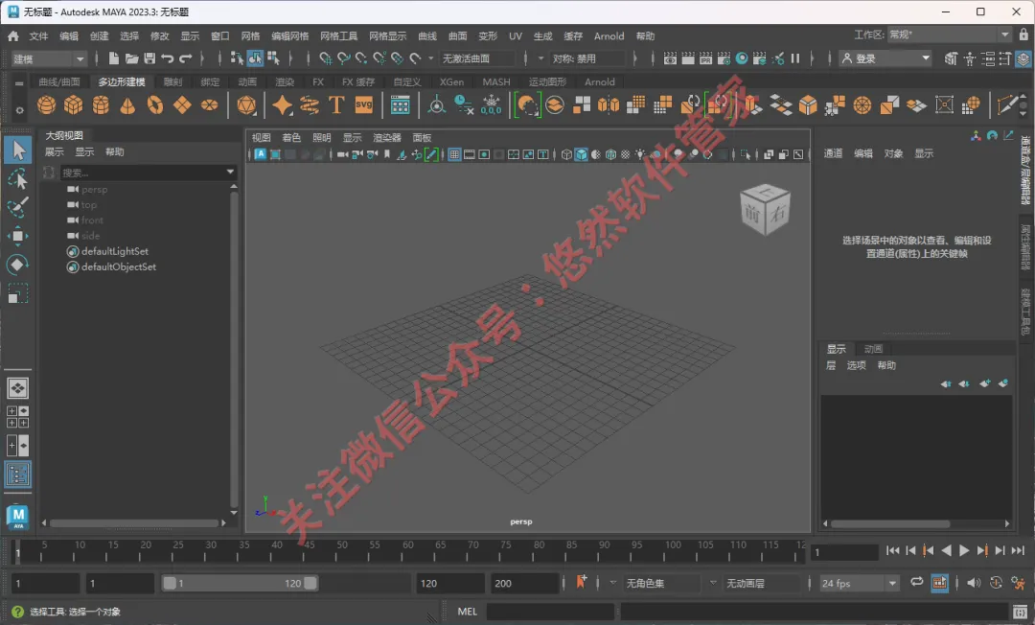Click the Maya home icon
Viewport: 1035px width, 625px height.
pos(13,35)
